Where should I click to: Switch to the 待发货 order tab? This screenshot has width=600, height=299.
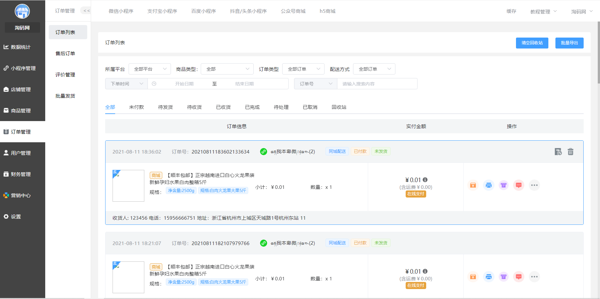point(165,107)
